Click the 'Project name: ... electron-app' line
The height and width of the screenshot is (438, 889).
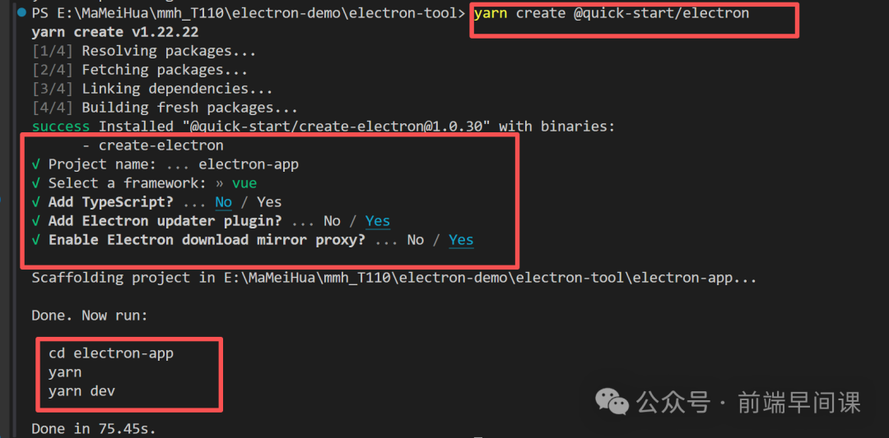(x=165, y=164)
